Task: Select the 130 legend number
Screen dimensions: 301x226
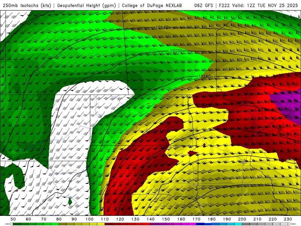Action: (135, 219)
